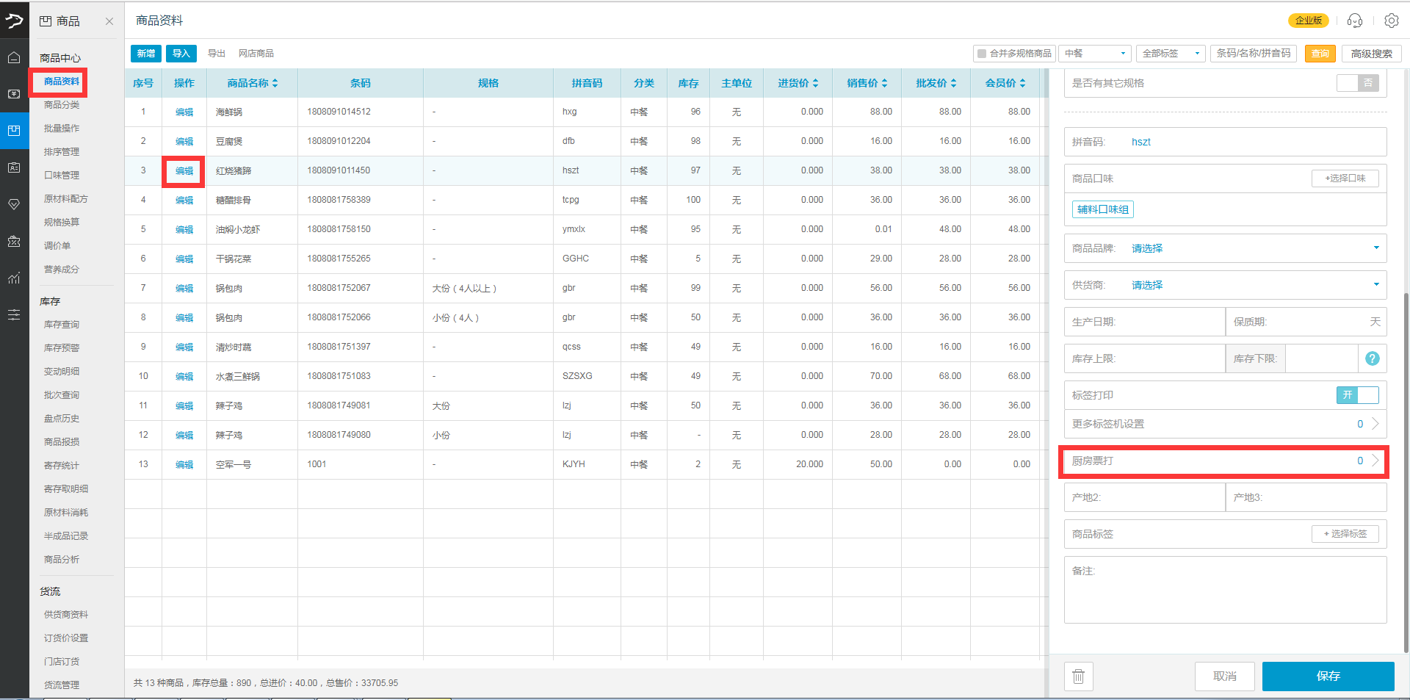
Task: Click the 库存上限 input field
Action: click(x=1144, y=358)
